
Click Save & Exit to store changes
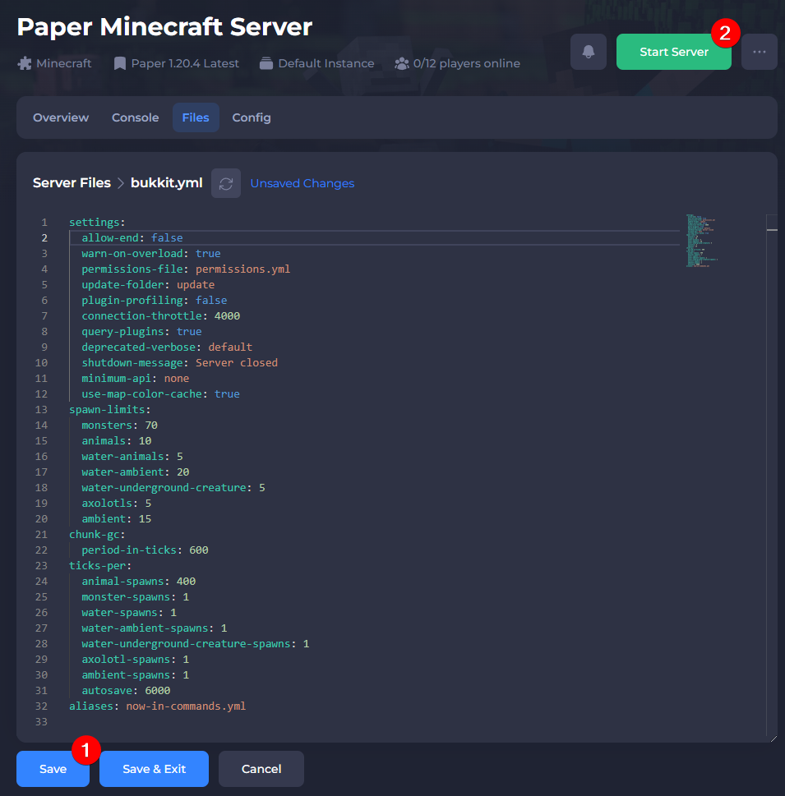(x=154, y=768)
